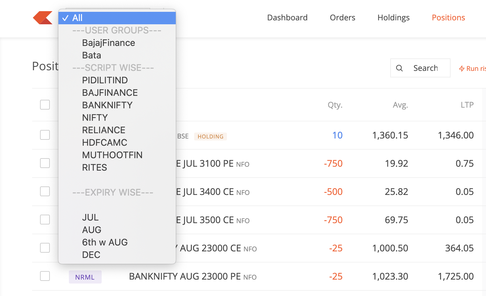Select BANKNIFTY script filter
The image size is (486, 296).
point(117,105)
